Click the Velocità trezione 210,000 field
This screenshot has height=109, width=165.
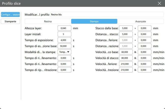pos(126,70)
